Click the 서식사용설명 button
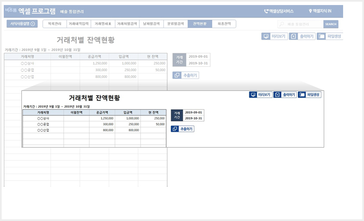This screenshot has width=364, height=221. tap(22, 23)
